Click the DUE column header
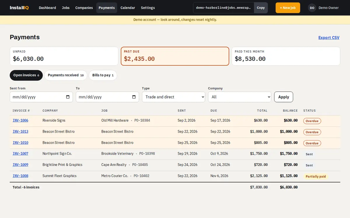 pos(214,111)
